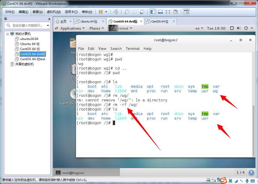Enter full screen mode icon
The width and height of the screenshot is (258, 184).
[168, 12]
